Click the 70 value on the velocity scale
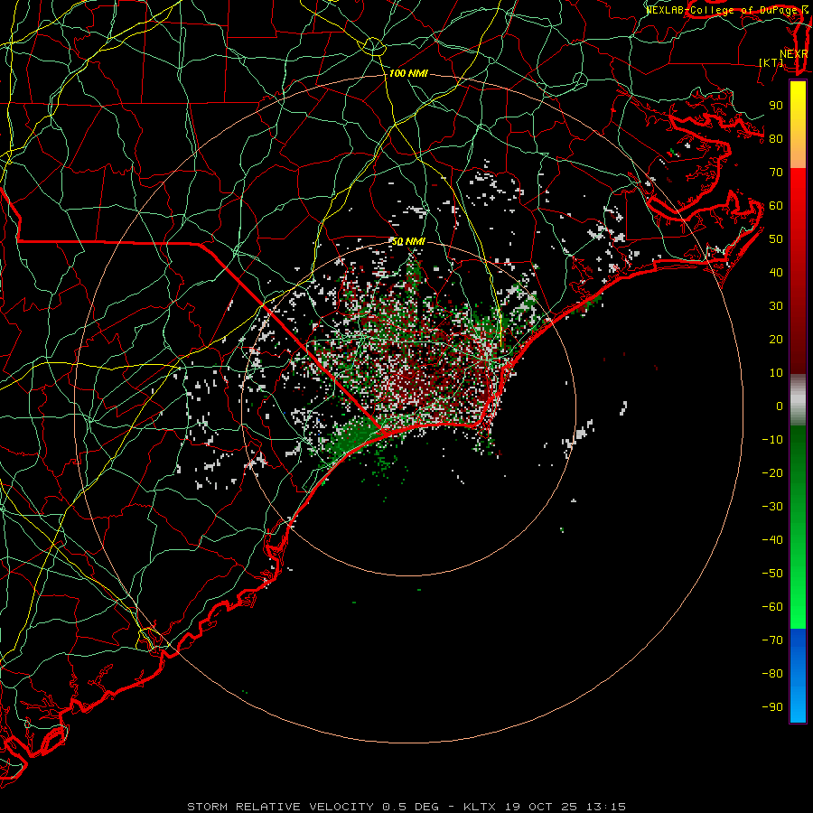Screen dimensions: 813x813 [x=776, y=173]
